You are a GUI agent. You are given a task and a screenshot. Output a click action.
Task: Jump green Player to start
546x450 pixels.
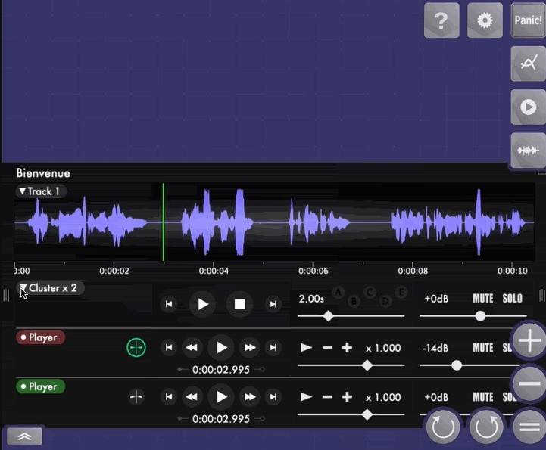(169, 397)
